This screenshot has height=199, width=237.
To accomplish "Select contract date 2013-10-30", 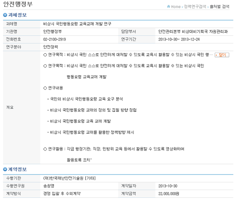I will pyautogui.click(x=168, y=186).
